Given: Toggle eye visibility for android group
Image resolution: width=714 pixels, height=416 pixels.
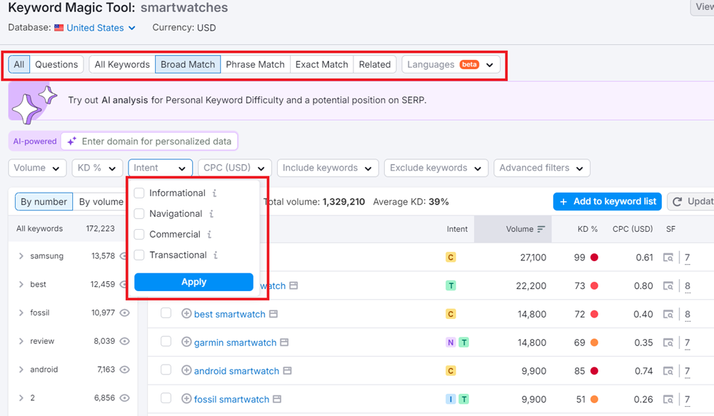Looking at the screenshot, I should pos(125,370).
